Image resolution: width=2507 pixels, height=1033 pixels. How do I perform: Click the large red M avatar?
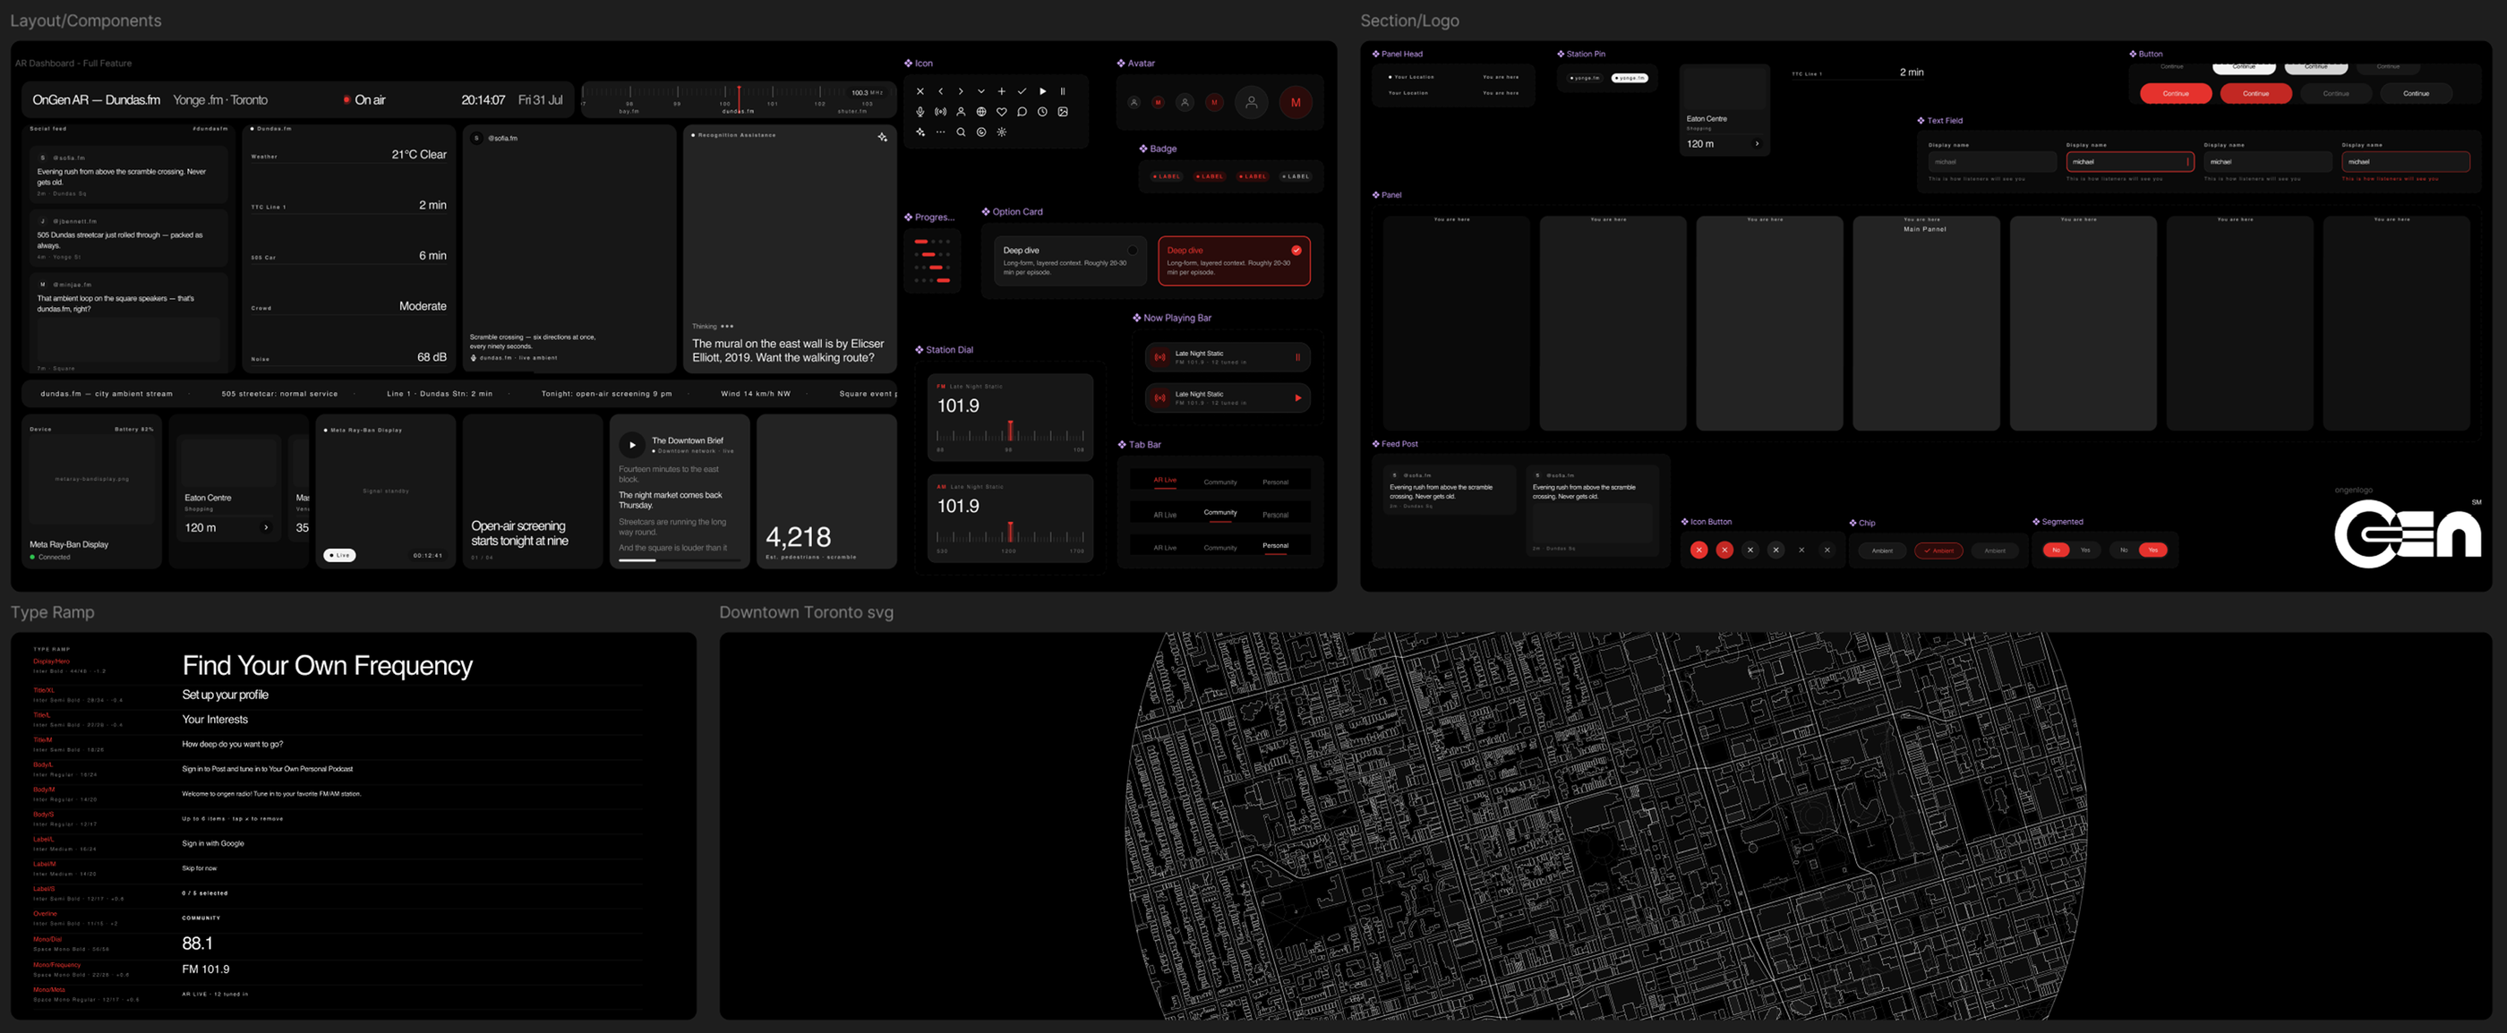point(1296,102)
